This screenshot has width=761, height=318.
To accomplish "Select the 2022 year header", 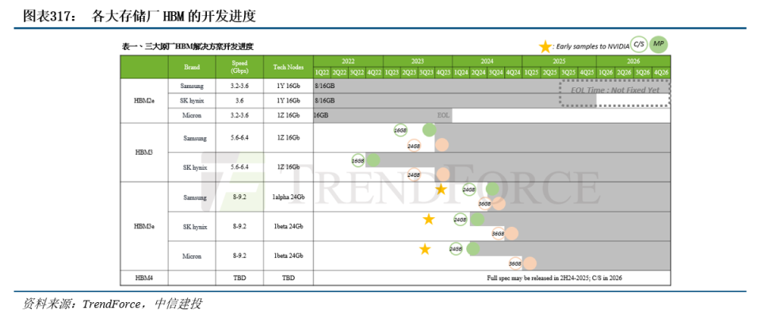I will click(348, 62).
